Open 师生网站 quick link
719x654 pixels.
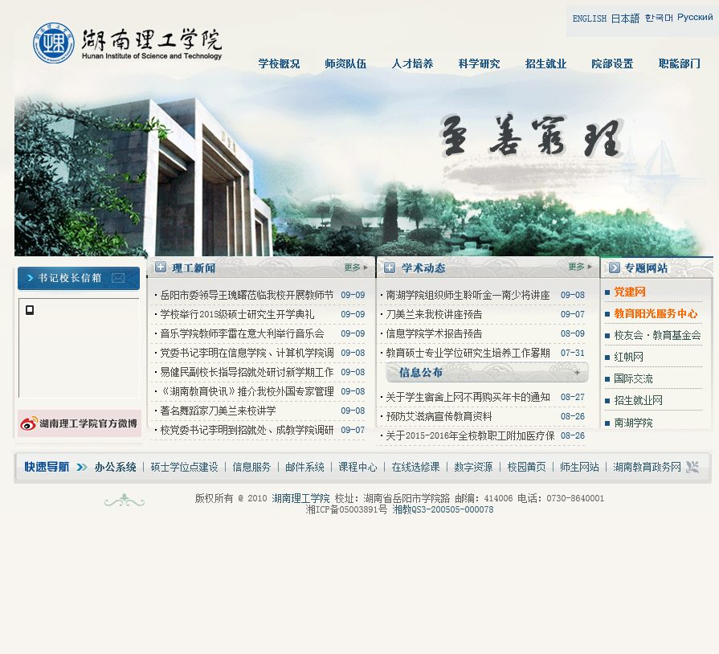tap(579, 467)
